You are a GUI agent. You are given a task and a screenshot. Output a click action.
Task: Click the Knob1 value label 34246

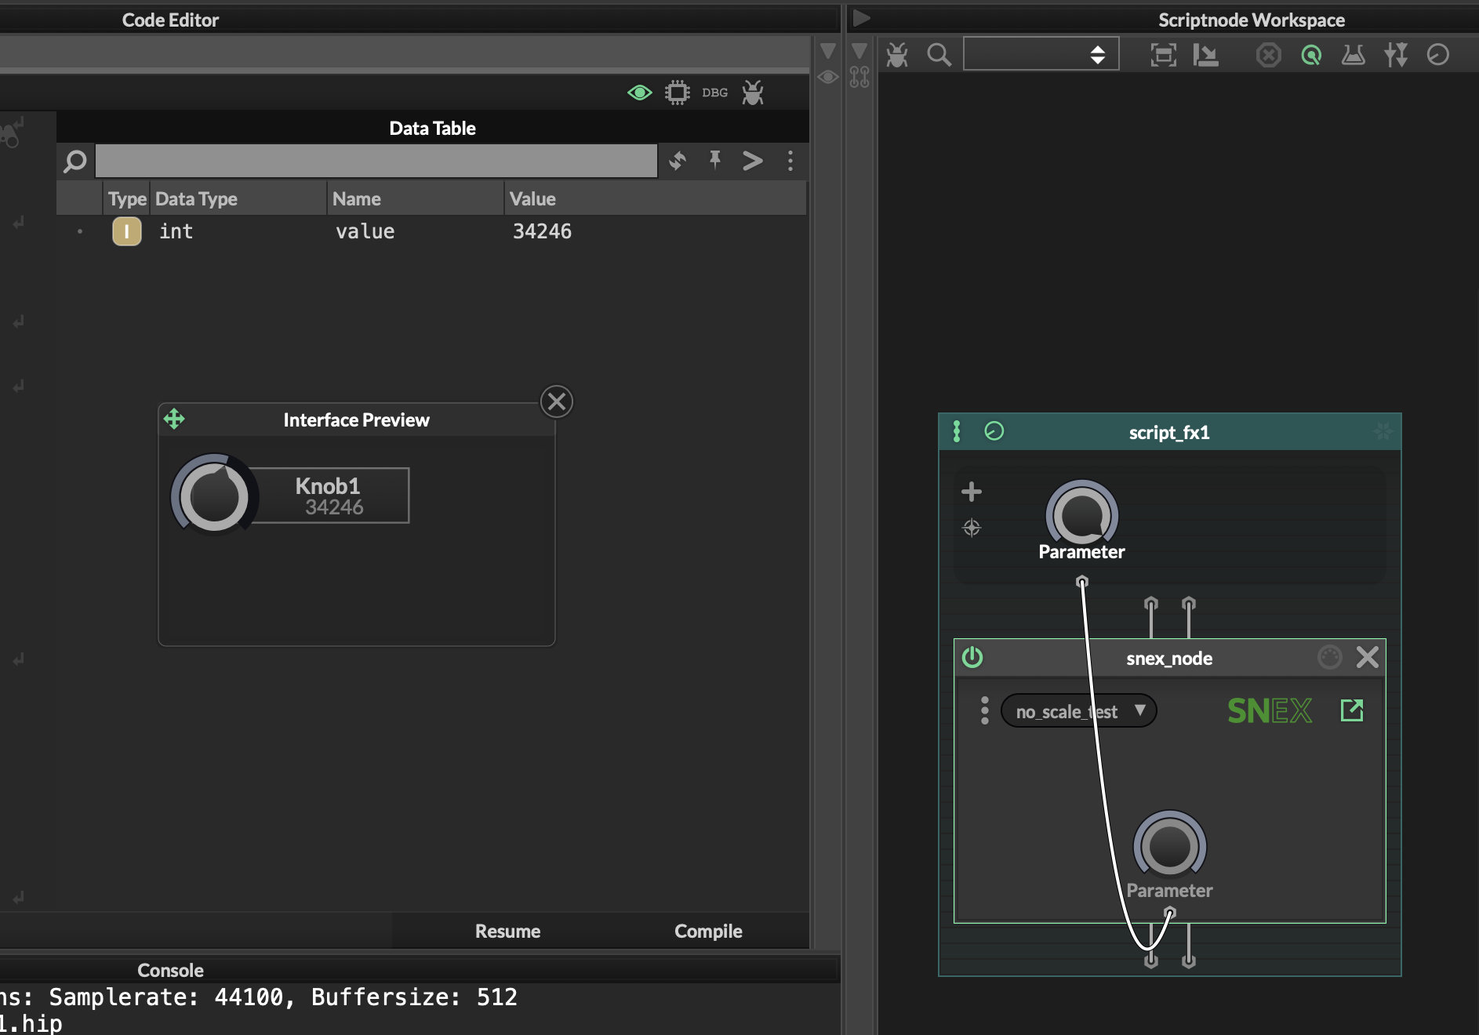(x=334, y=507)
